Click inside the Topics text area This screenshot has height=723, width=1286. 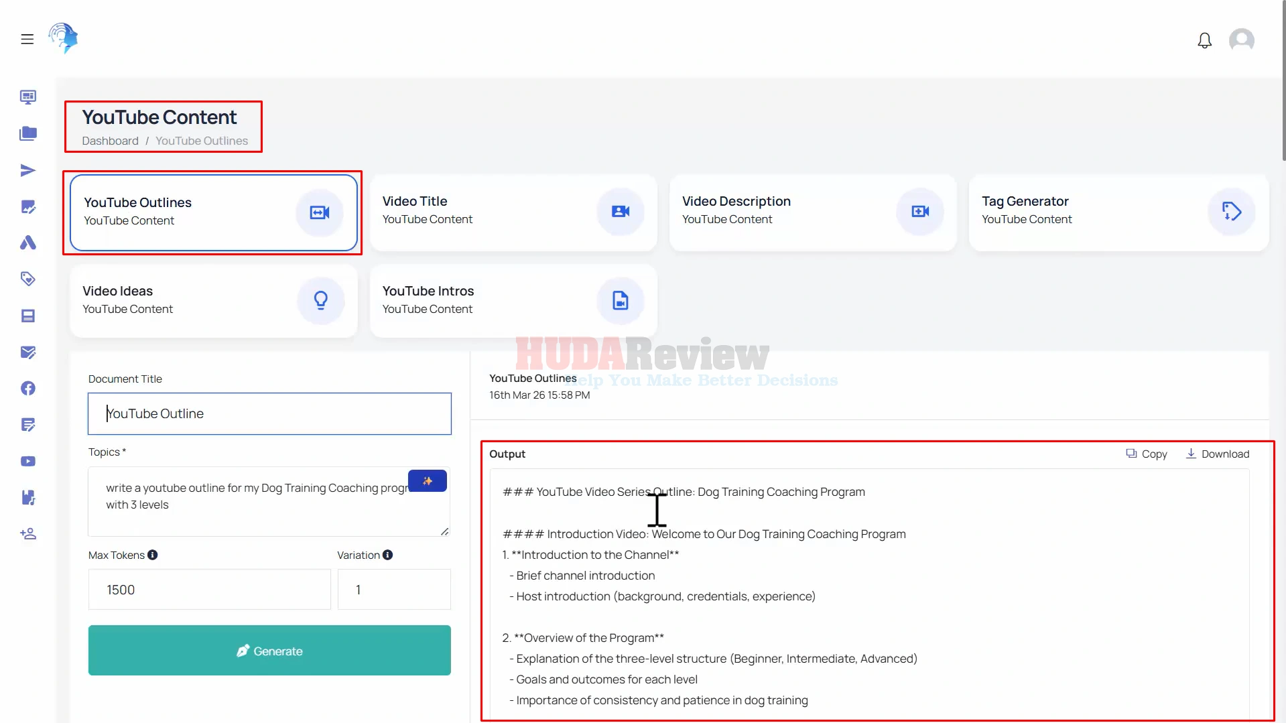pyautogui.click(x=268, y=501)
